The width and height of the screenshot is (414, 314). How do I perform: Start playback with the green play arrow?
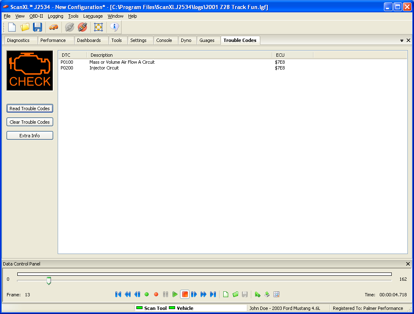point(175,294)
